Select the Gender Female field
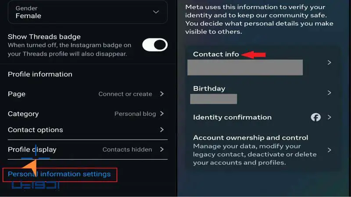 click(87, 12)
